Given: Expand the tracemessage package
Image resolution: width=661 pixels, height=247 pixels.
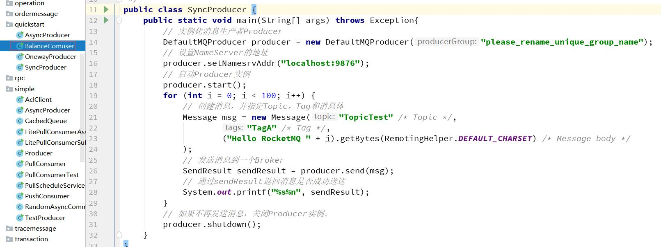Looking at the screenshot, I should click(35, 229).
